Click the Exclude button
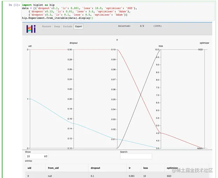This screenshot has width=218, height=178. pos(67,26)
